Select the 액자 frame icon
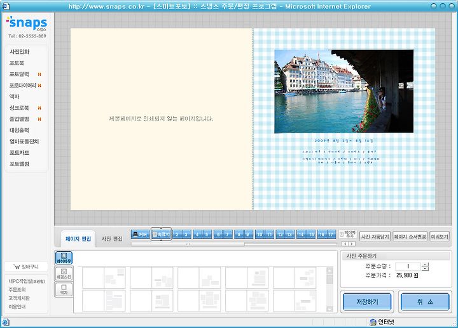This screenshot has height=328, width=458. point(64,289)
